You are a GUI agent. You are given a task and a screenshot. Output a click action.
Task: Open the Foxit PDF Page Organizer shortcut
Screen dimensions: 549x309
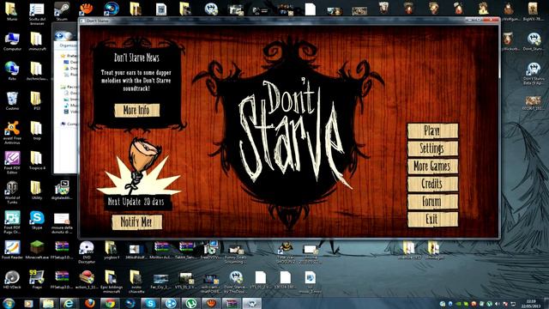12,222
